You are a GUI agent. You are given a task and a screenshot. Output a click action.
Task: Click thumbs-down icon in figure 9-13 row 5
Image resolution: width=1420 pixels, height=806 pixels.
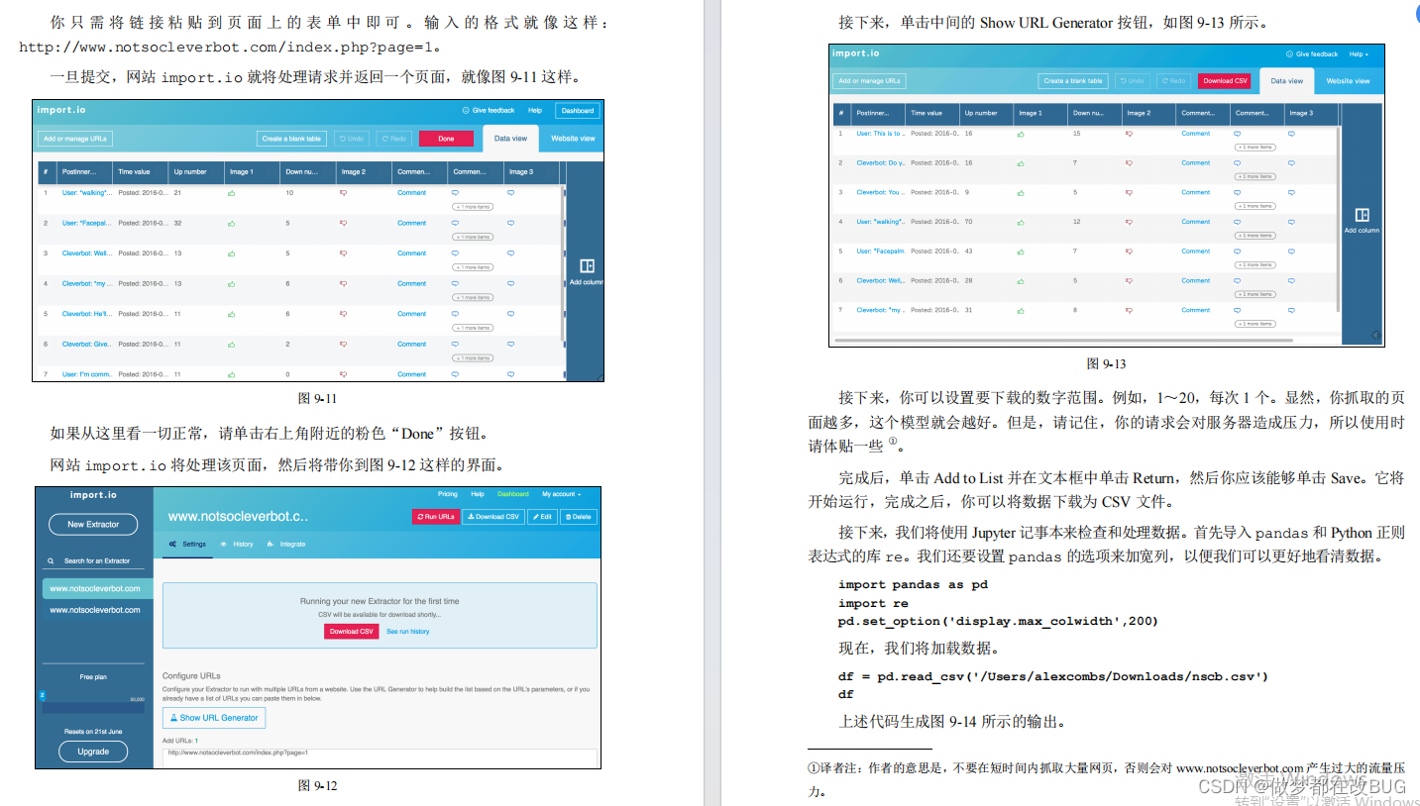1128,252
